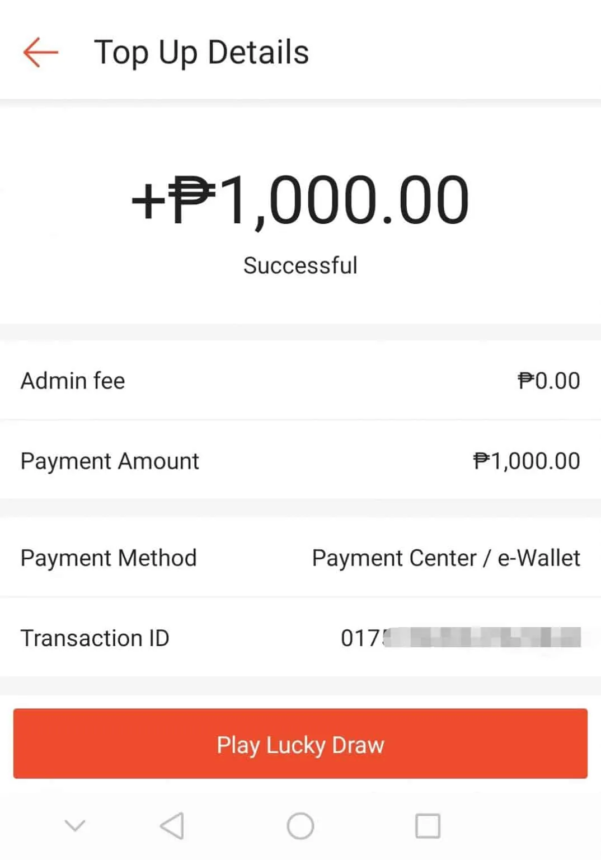Tap the Play Lucky Draw button
The image size is (601, 860).
click(300, 744)
